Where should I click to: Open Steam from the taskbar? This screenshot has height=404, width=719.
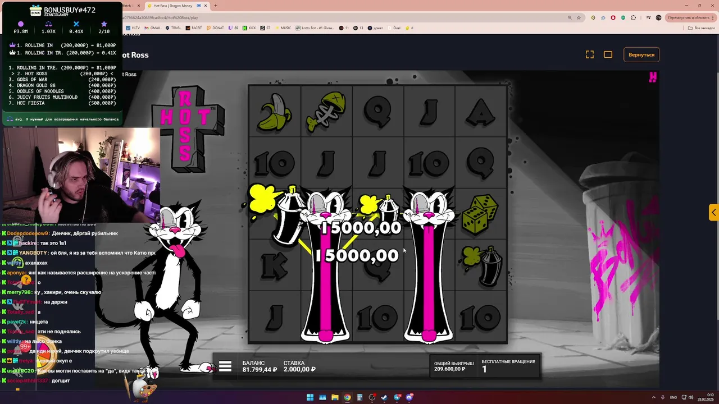pyautogui.click(x=384, y=397)
